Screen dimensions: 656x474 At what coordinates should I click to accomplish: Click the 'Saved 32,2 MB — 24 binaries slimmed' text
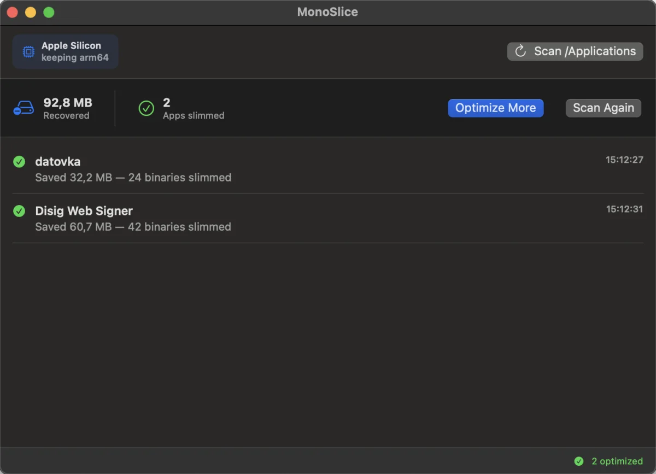tap(133, 178)
